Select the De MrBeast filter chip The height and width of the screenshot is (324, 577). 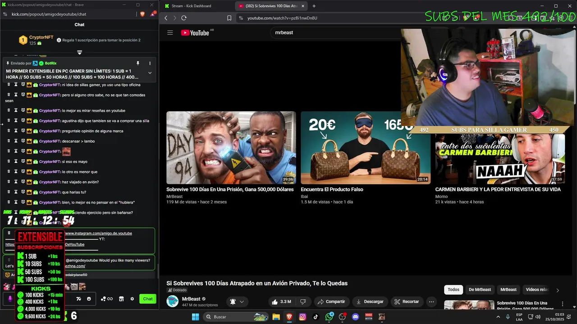pyautogui.click(x=480, y=290)
